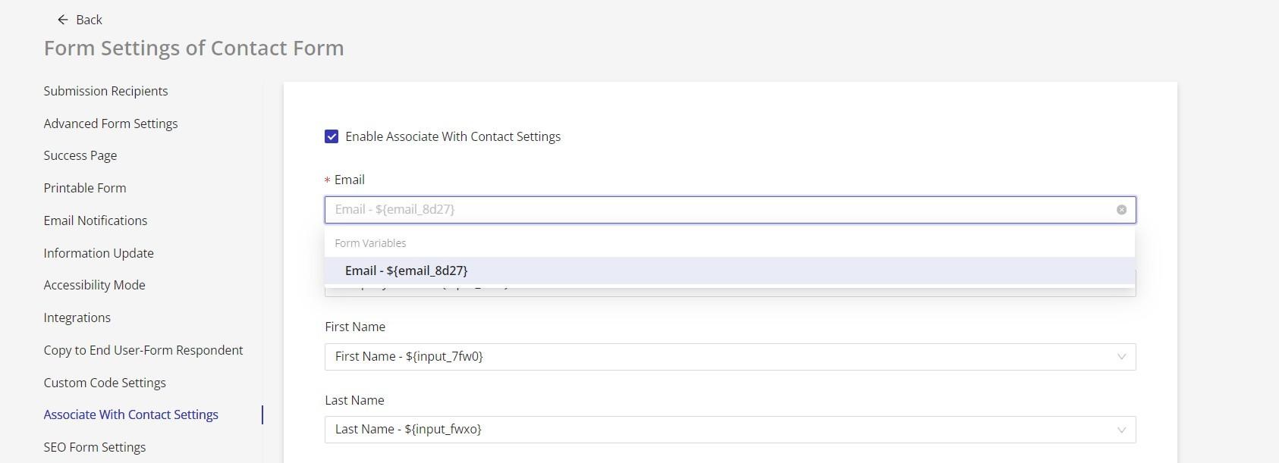Click the Back link text
Screen dimensions: 1279x463
[x=89, y=20]
